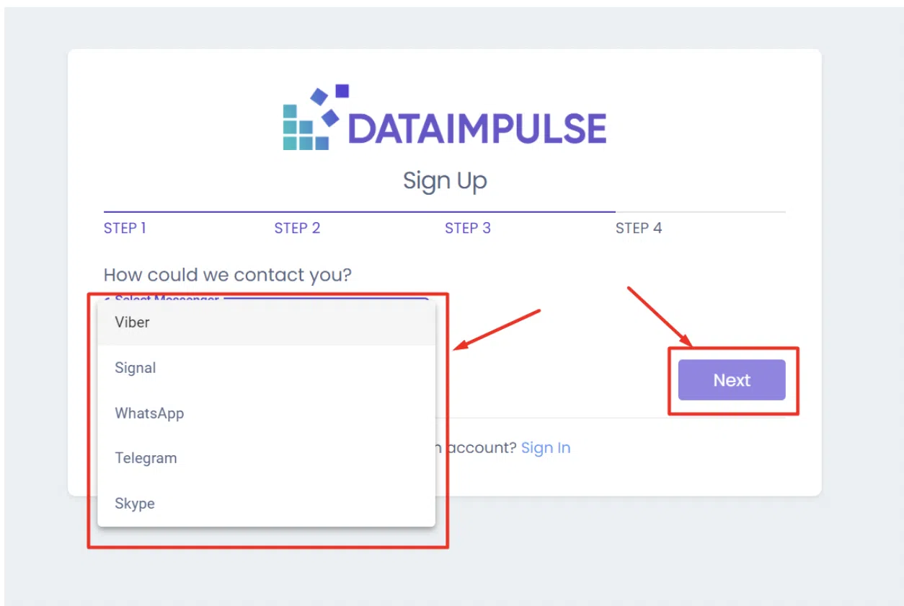
Task: Click the red arrow pointing at messenger list
Action: pos(497,330)
